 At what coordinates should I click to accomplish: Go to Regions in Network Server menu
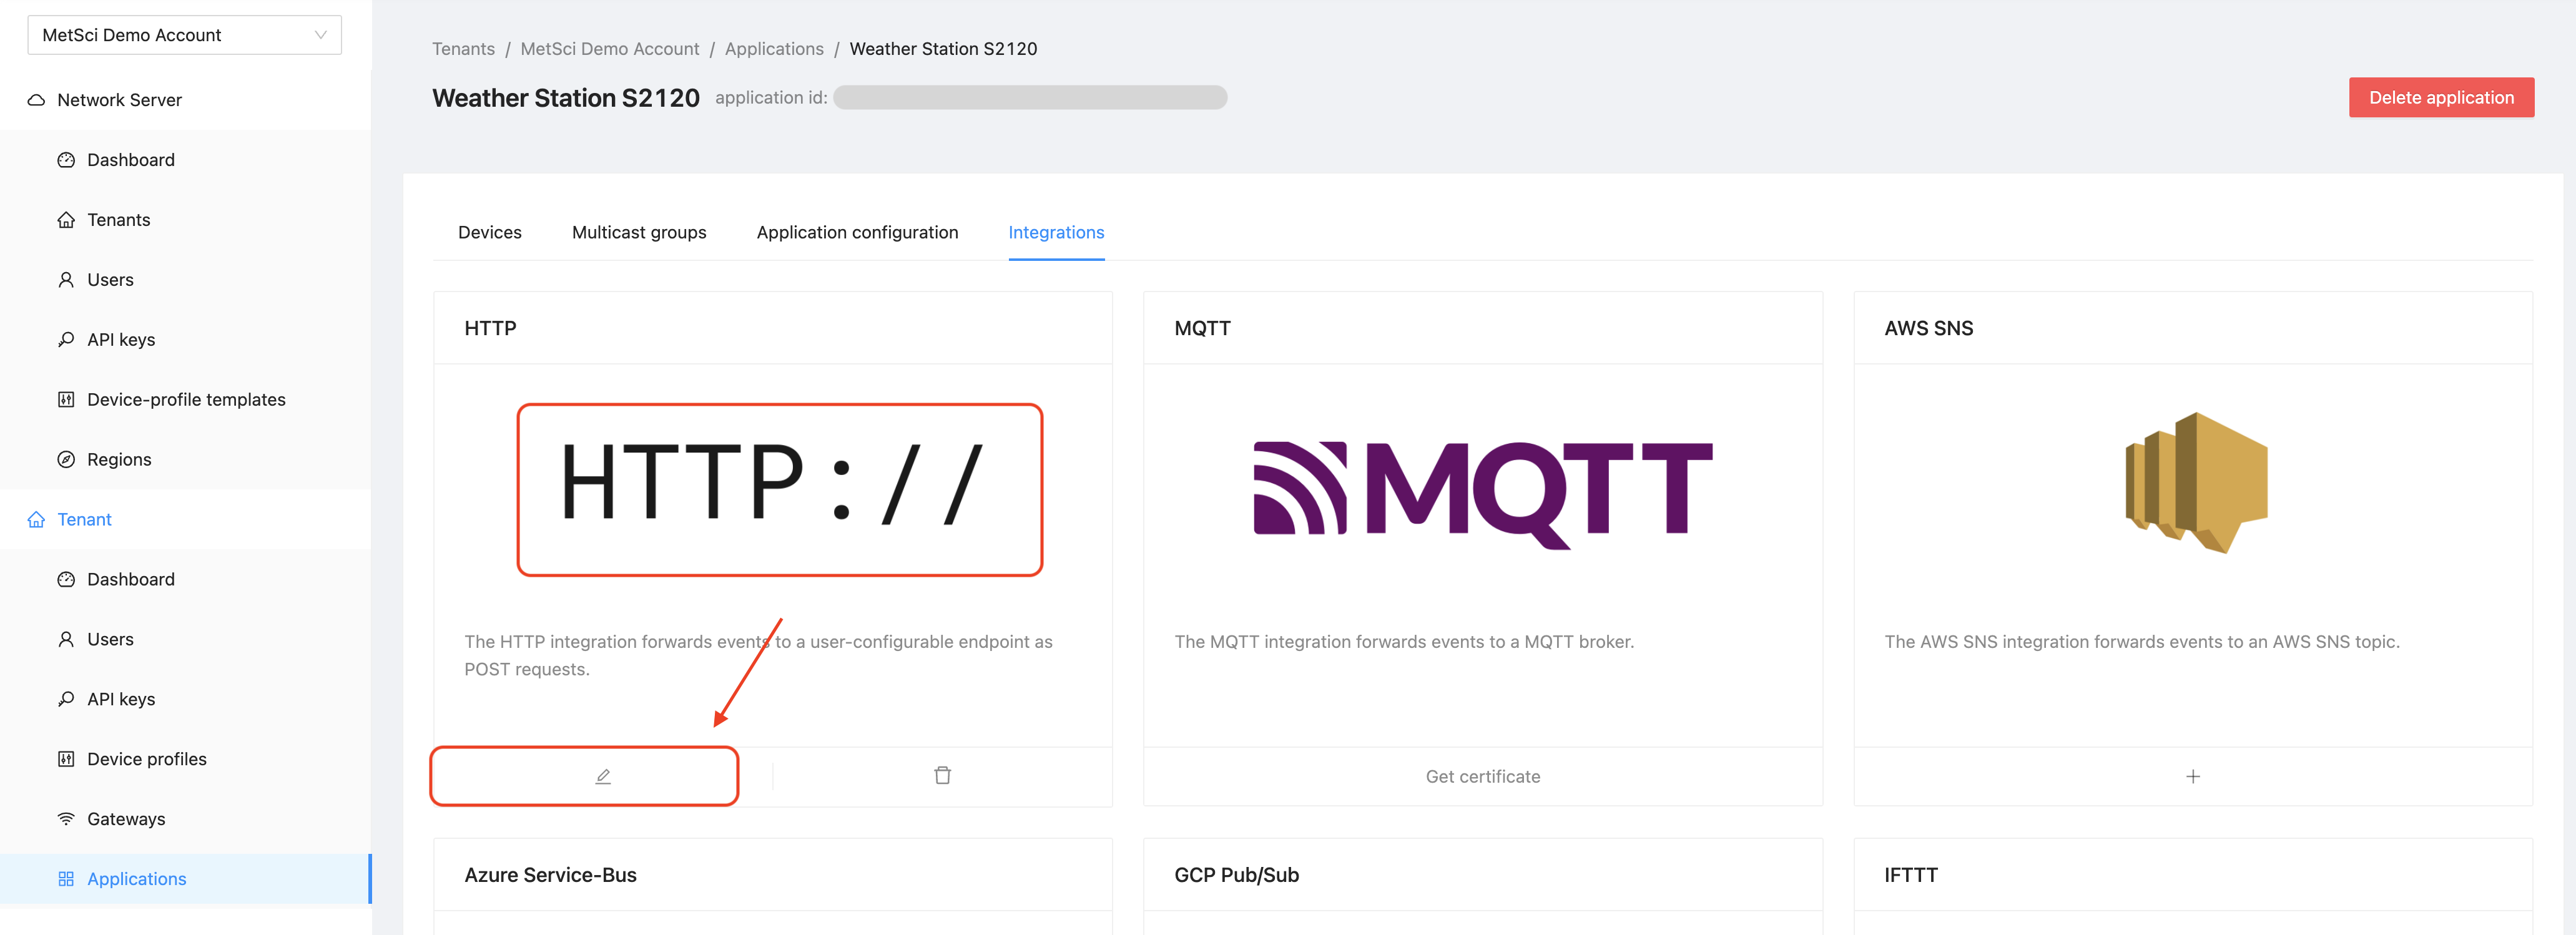tap(119, 459)
